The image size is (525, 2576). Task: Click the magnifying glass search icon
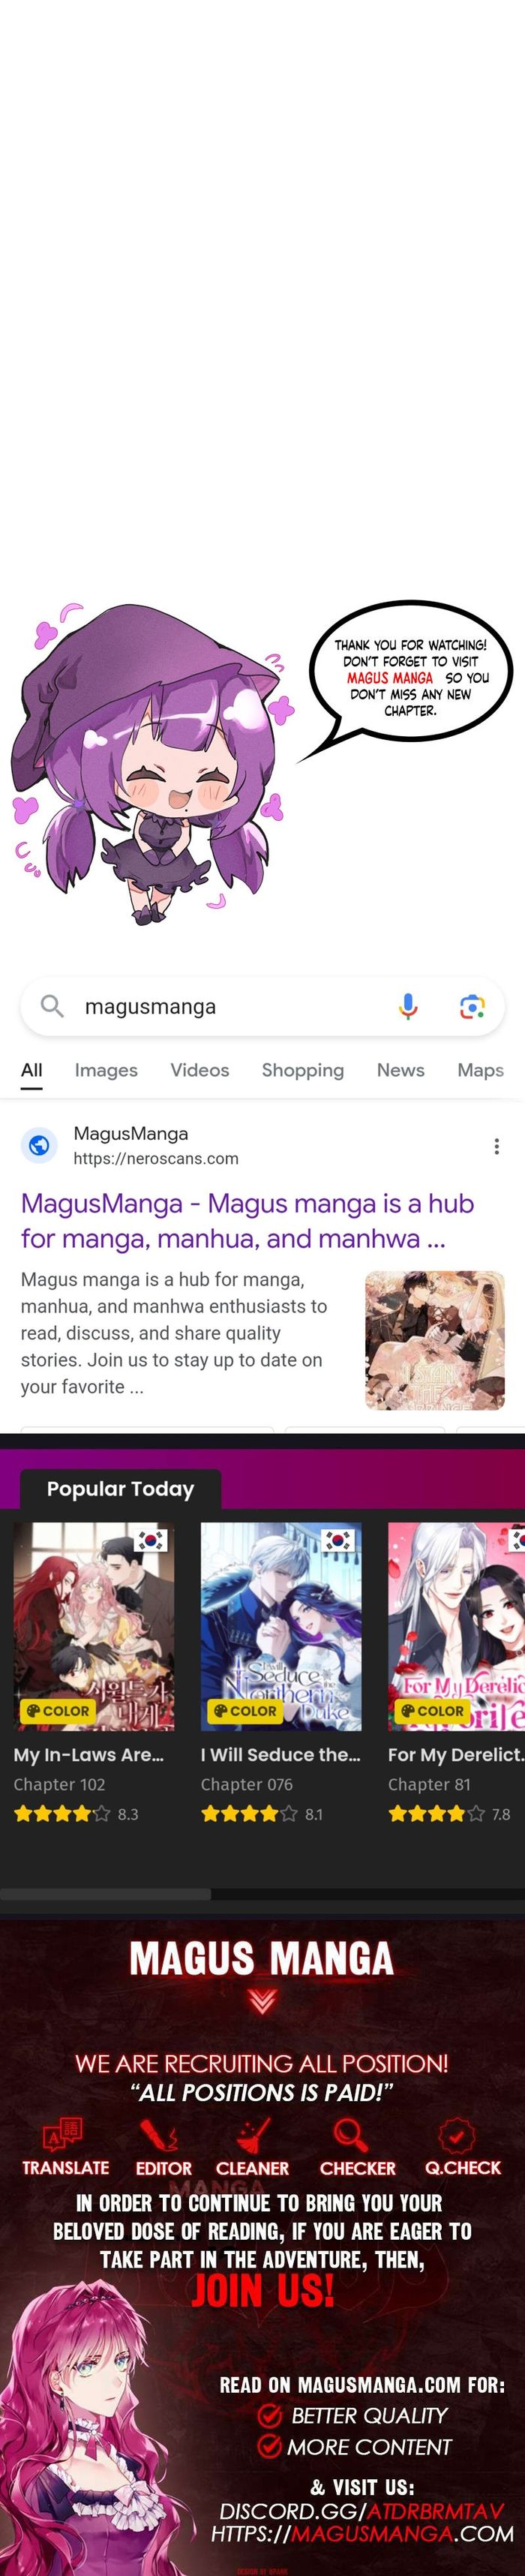click(x=52, y=1005)
